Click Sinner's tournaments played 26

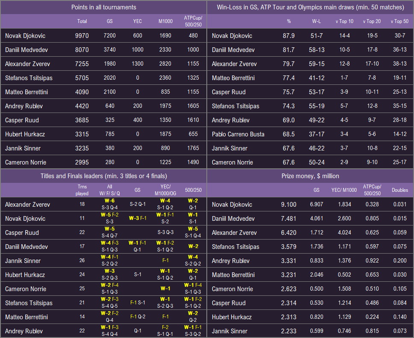tap(82, 260)
